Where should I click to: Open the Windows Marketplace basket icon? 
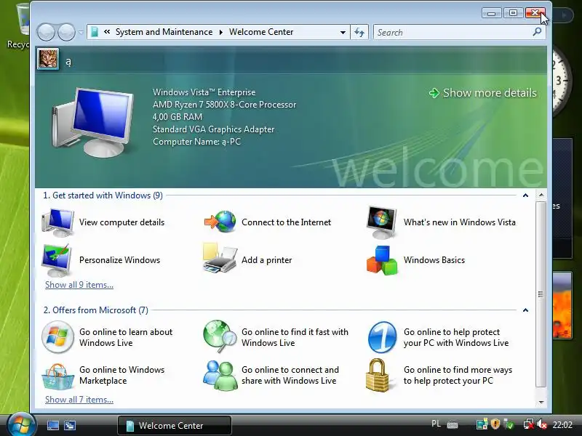coord(57,376)
